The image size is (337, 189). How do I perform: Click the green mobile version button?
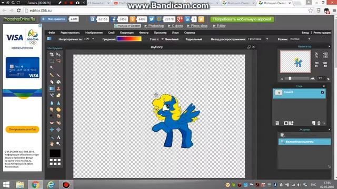(242, 19)
